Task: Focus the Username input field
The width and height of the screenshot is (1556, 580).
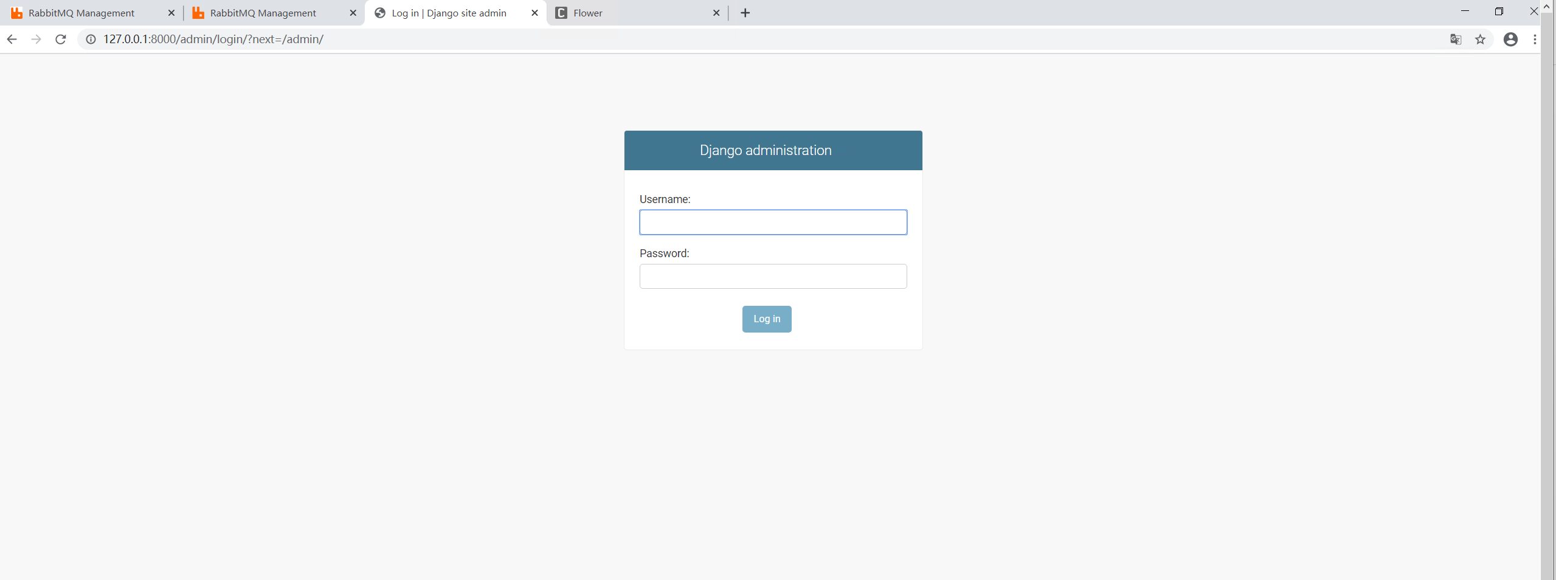Action: pos(773,223)
